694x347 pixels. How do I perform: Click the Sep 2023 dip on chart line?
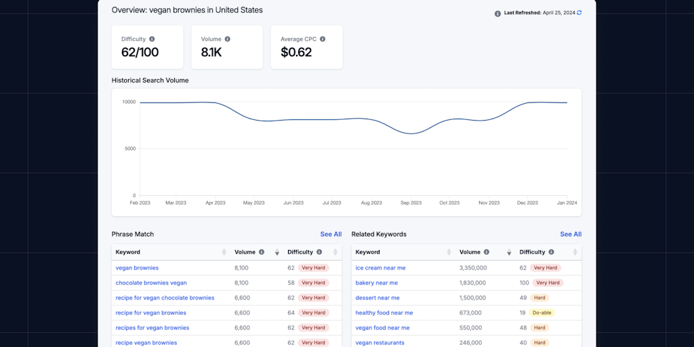click(x=410, y=134)
